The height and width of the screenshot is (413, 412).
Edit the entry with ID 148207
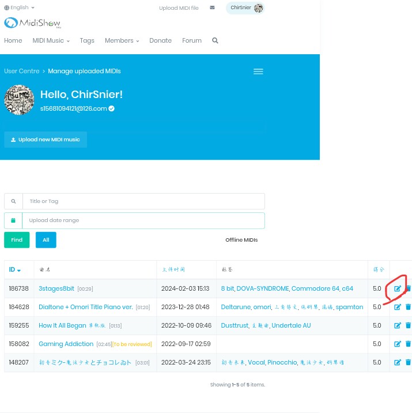[397, 362]
